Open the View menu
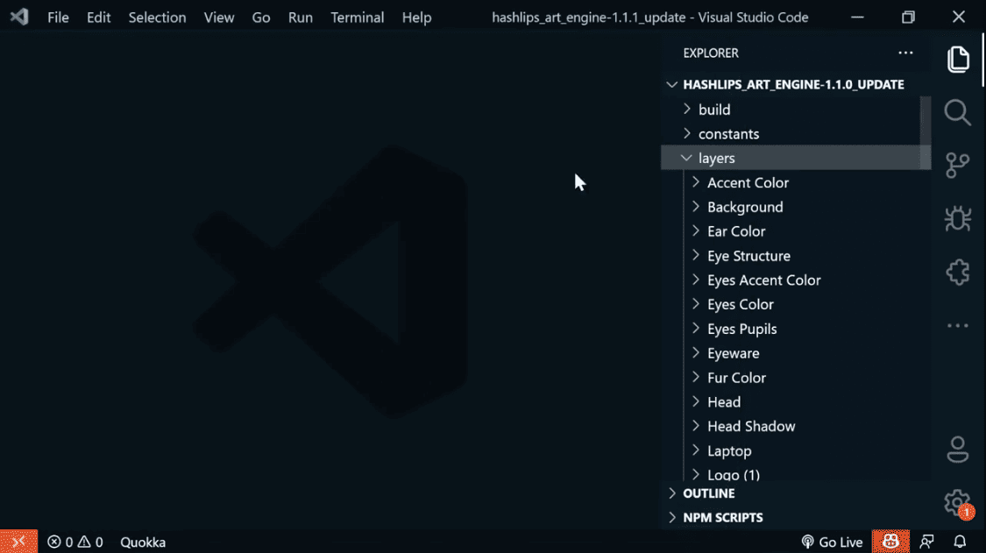 click(x=219, y=17)
